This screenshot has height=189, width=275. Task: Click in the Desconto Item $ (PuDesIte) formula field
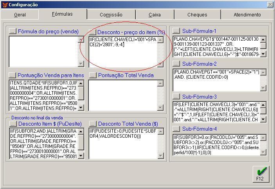[44, 144]
